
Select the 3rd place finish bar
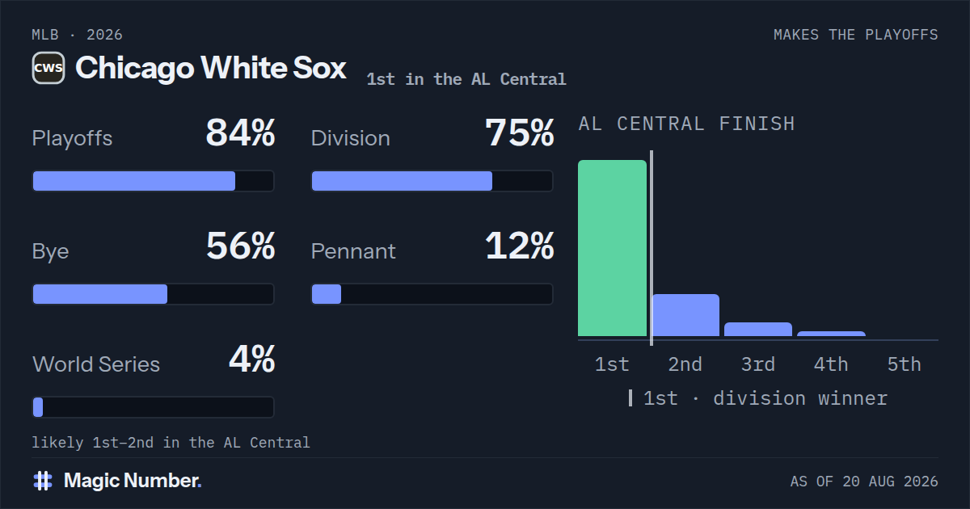(x=758, y=330)
